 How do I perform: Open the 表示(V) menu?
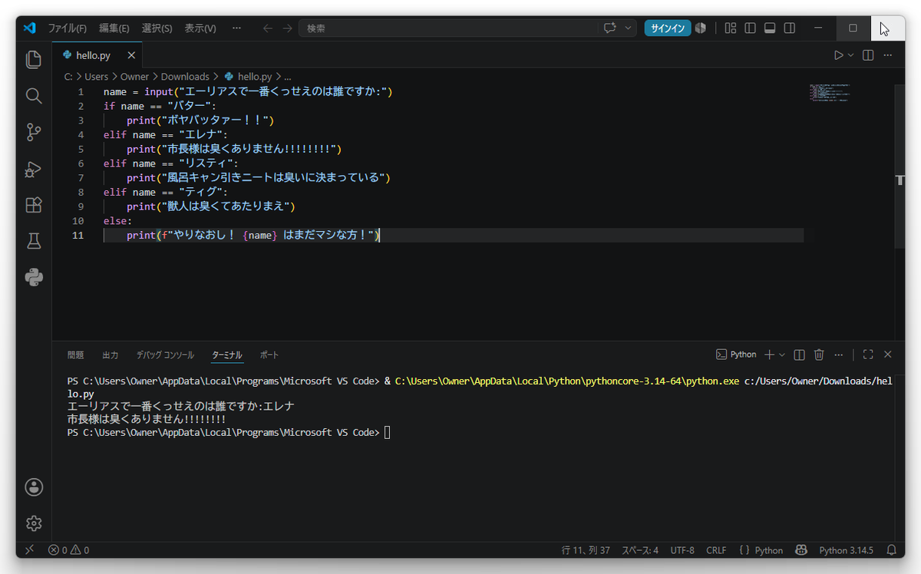click(x=200, y=28)
